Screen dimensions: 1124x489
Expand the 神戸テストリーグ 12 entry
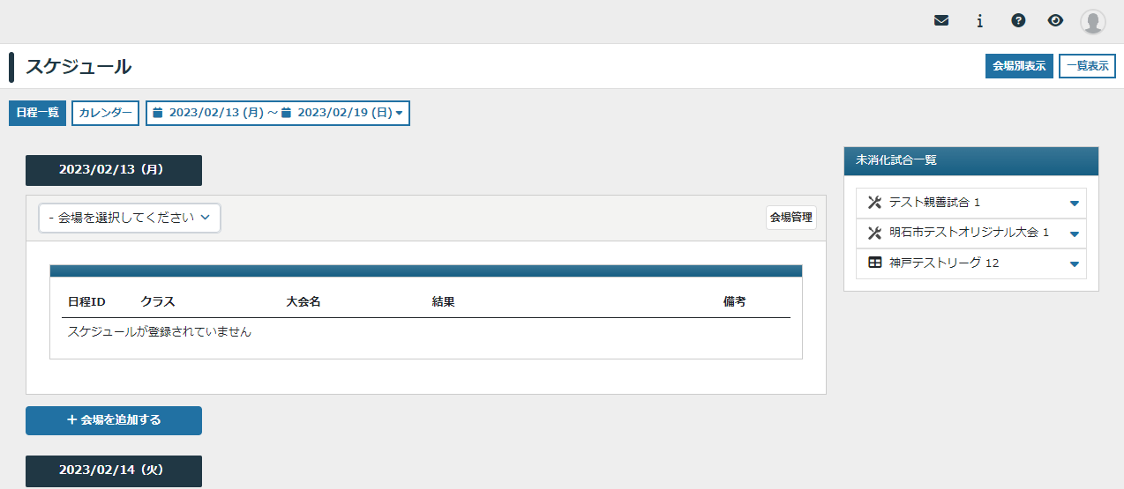(1074, 263)
